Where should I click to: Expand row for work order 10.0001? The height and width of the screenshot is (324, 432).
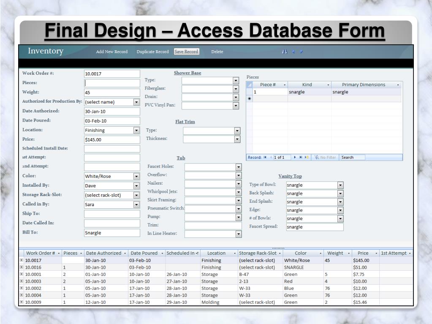click(22, 275)
